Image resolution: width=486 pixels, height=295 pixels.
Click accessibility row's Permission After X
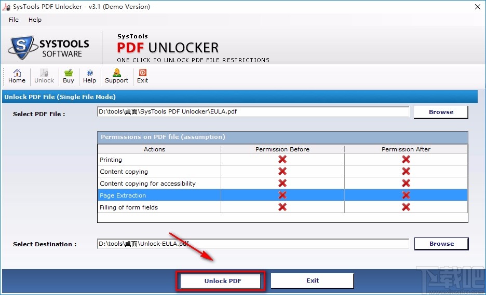[x=406, y=183]
